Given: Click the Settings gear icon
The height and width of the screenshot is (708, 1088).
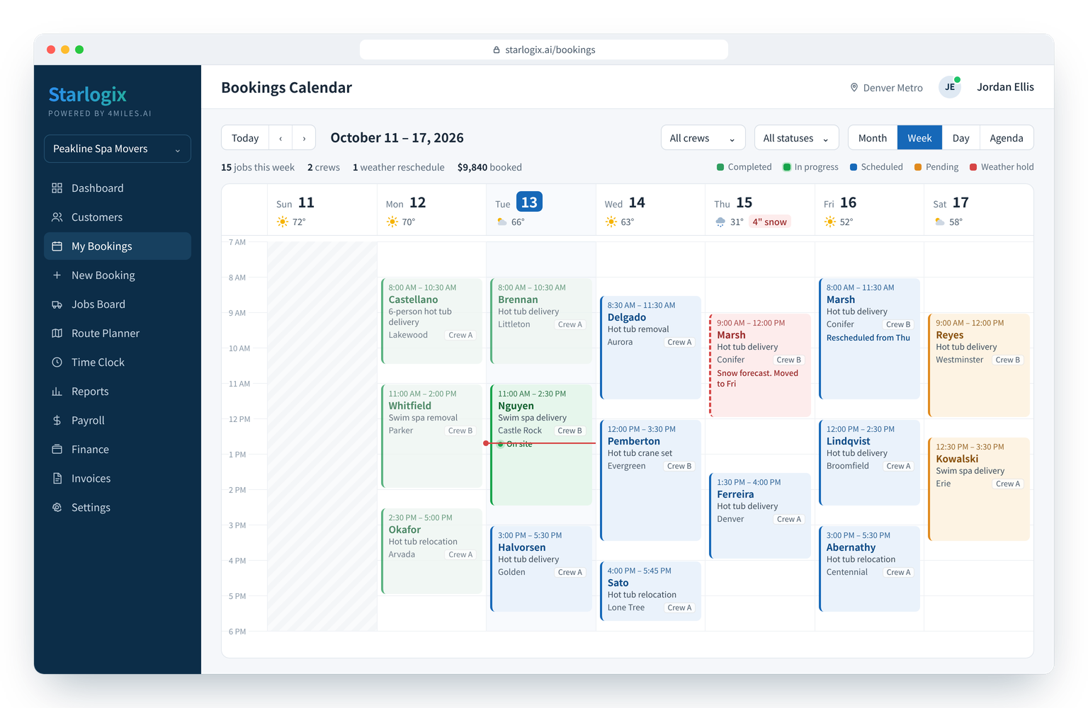Looking at the screenshot, I should pyautogui.click(x=57, y=508).
